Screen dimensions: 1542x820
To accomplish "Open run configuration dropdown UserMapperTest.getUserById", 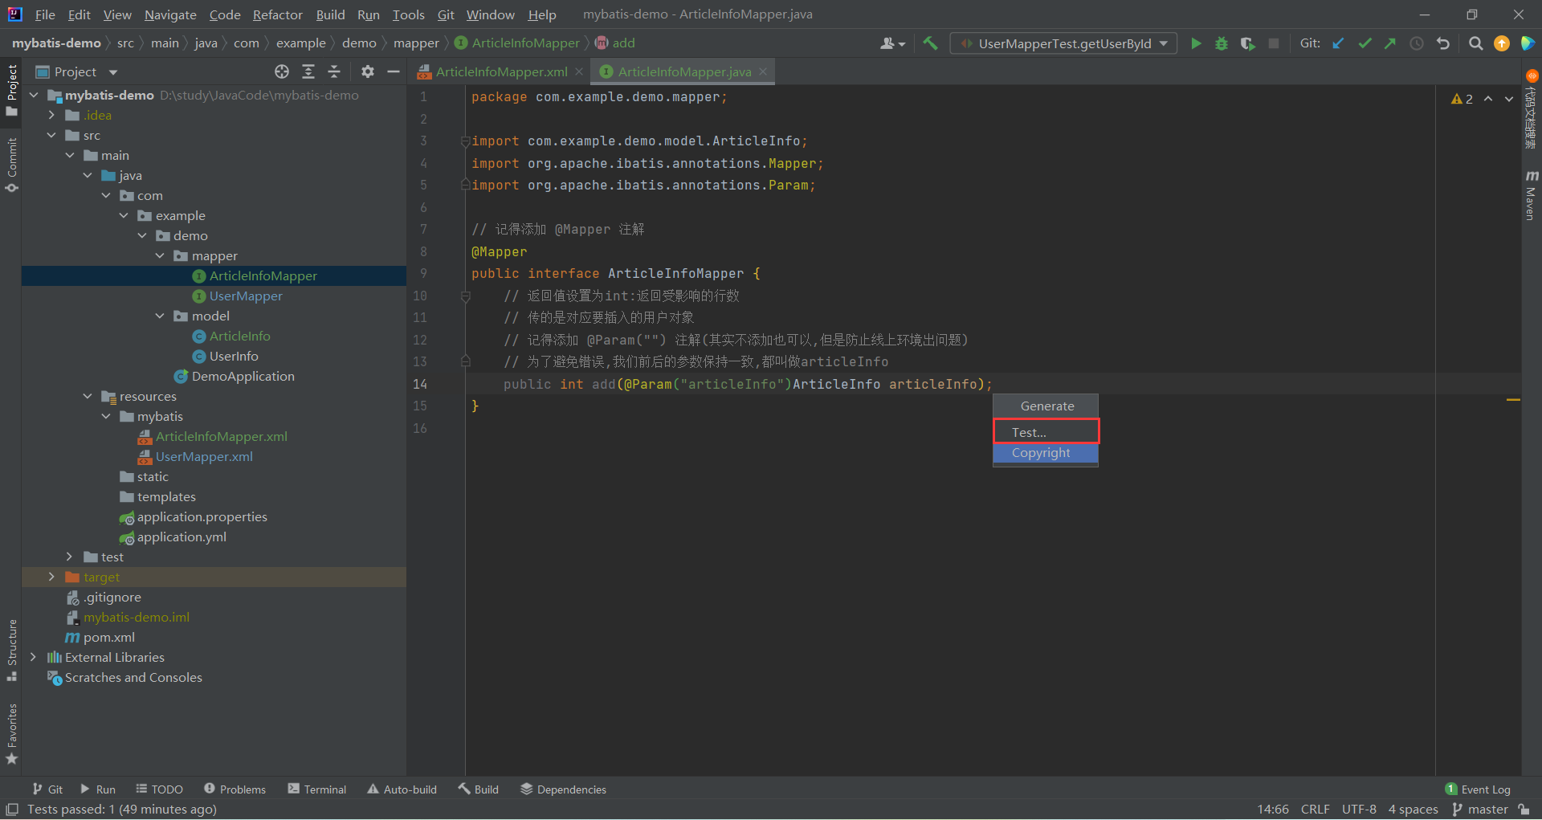I will point(1063,43).
